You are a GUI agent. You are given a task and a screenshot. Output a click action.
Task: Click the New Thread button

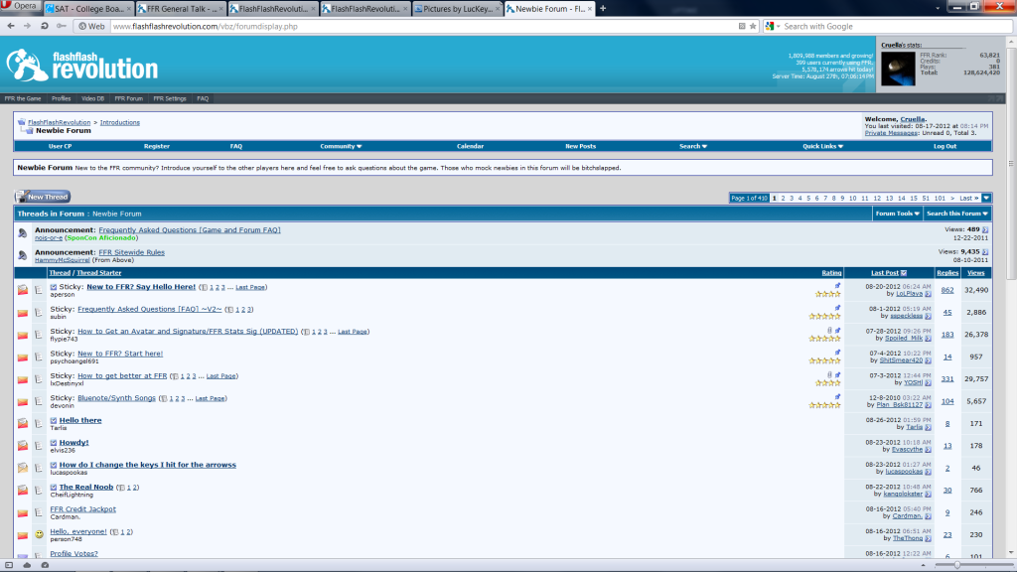tap(43, 197)
